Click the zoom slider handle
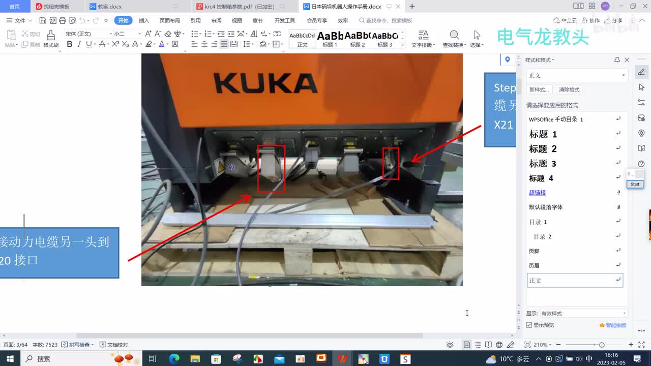 (x=602, y=345)
